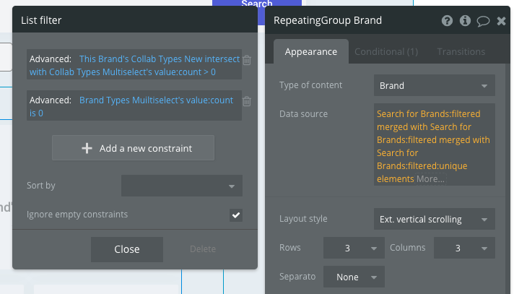The image size is (514, 294).
Task: Open the Sort by dropdown
Action: tap(181, 186)
